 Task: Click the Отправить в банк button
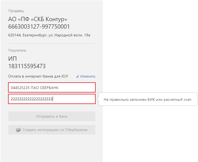[52, 116]
